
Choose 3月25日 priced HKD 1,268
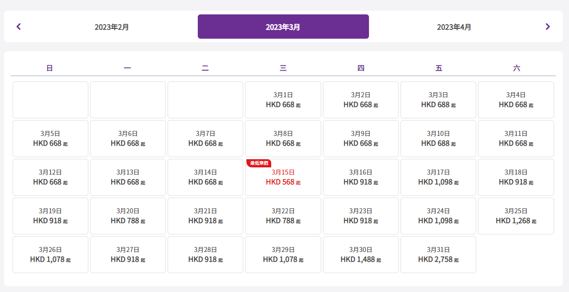pyautogui.click(x=516, y=216)
